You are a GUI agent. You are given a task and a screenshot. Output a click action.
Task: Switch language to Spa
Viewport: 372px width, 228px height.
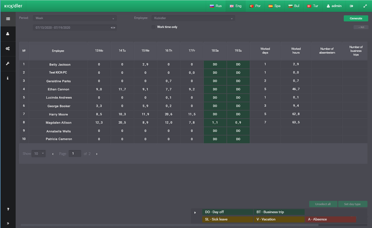pos(274,6)
